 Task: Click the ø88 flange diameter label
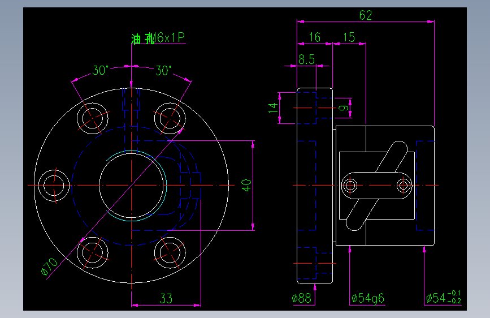click(302, 298)
